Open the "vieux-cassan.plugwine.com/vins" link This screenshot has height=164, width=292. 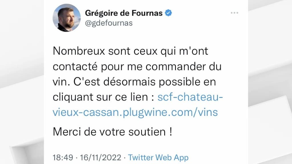point(135,112)
